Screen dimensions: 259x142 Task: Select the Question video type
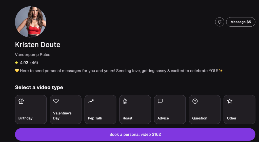pos(205,110)
